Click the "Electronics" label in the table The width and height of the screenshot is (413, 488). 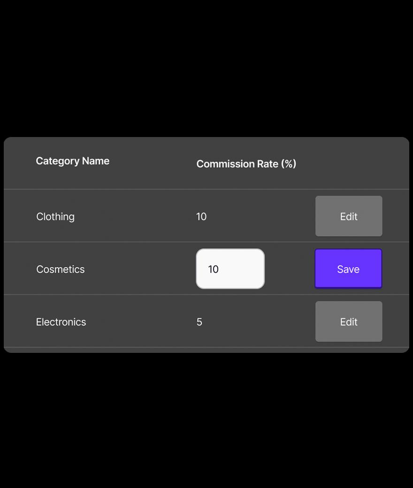click(x=61, y=322)
